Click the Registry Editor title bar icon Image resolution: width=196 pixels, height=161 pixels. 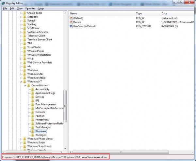pos(3,3)
